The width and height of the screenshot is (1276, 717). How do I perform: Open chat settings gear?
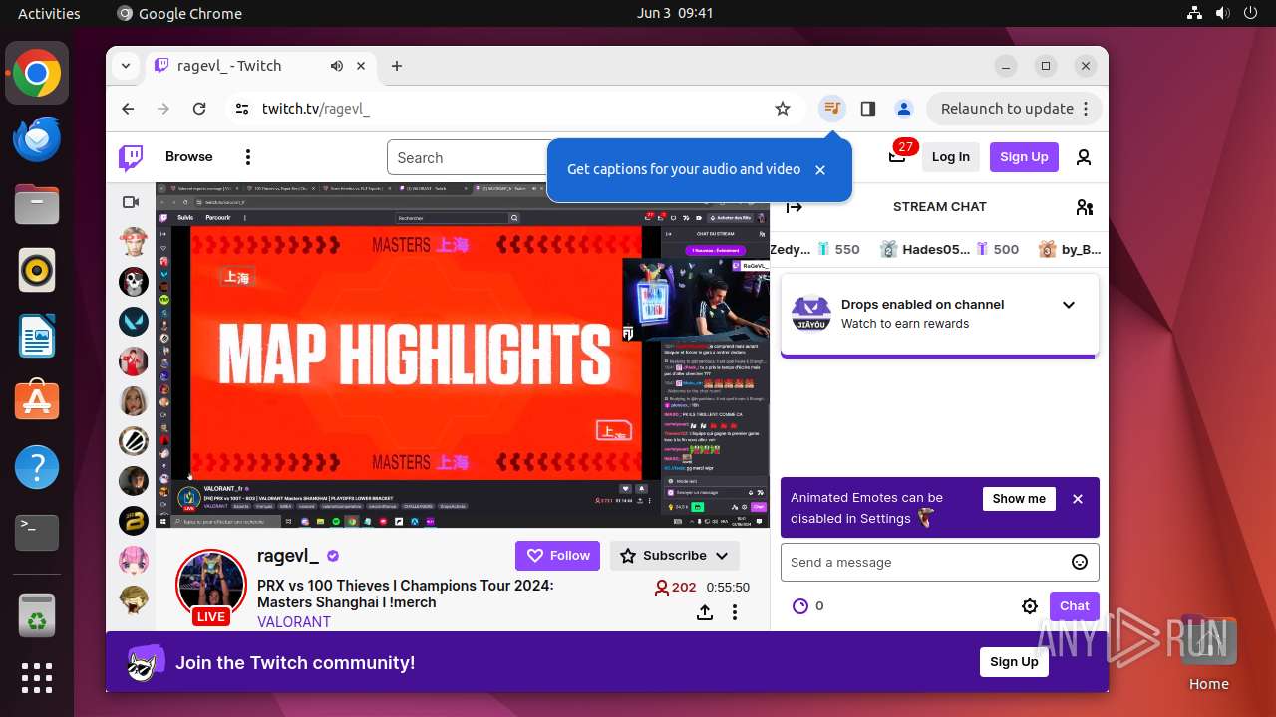(x=1030, y=606)
